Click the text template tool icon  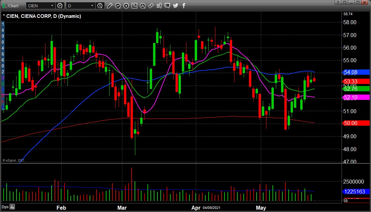[x=134, y=6]
